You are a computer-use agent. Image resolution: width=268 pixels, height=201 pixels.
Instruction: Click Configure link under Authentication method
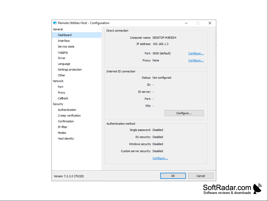pos(160,158)
